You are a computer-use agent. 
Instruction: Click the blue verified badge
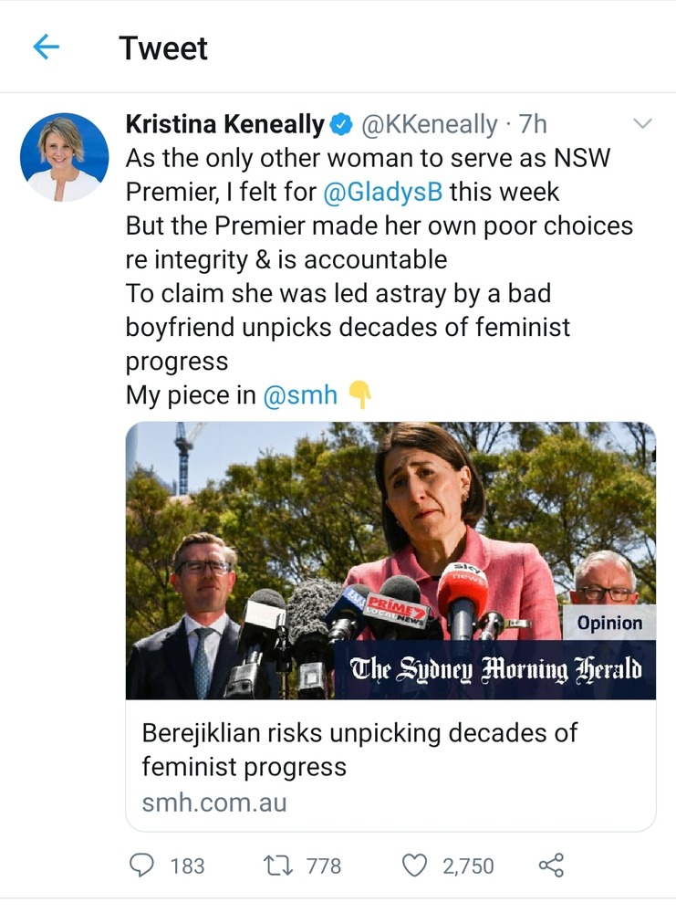(341, 124)
